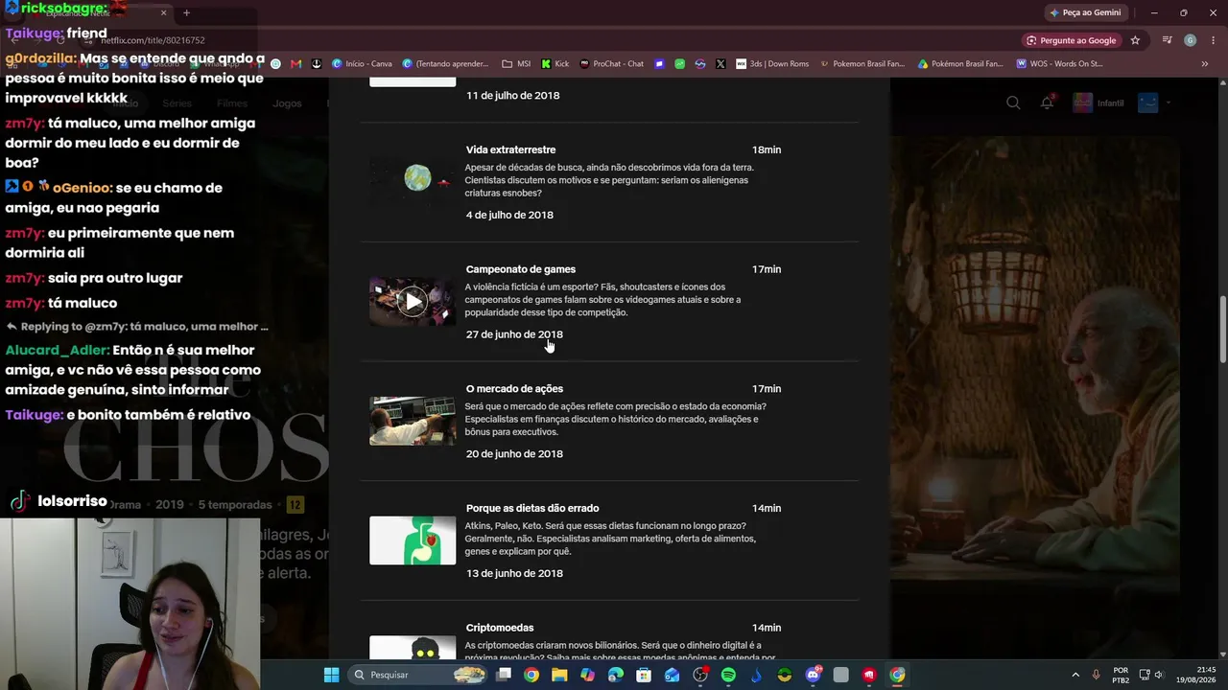The image size is (1228, 690).
Task: Click the date 11 de julho de 2018
Action: 513,96
